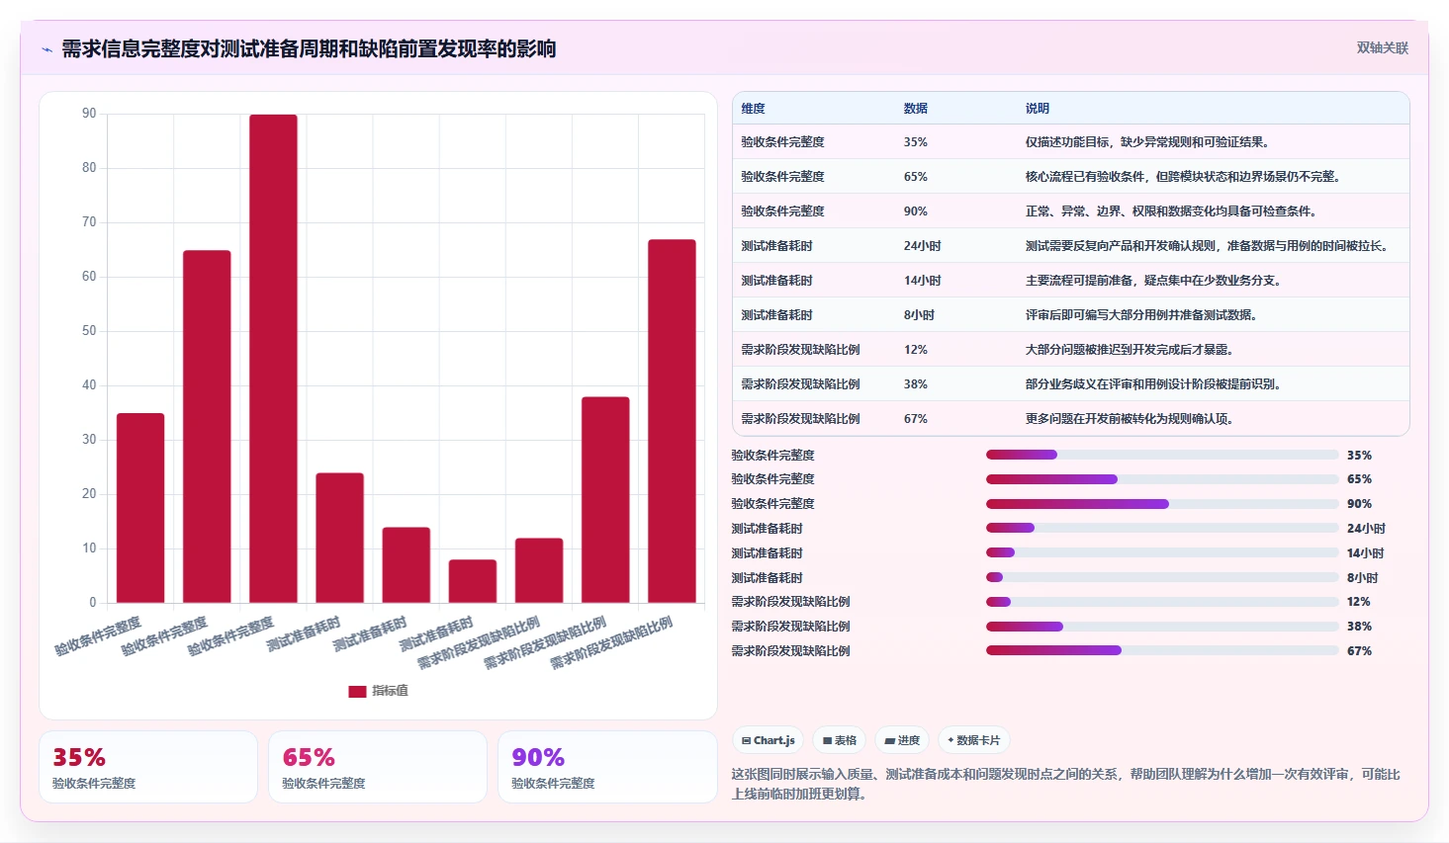The height and width of the screenshot is (843, 1449).
Task: Click the 24小时 progress bar track
Action: pos(1162,528)
